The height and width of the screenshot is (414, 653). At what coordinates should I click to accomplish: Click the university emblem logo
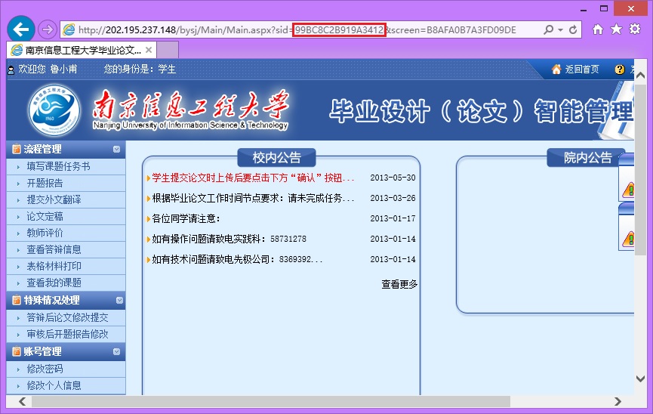pos(54,110)
